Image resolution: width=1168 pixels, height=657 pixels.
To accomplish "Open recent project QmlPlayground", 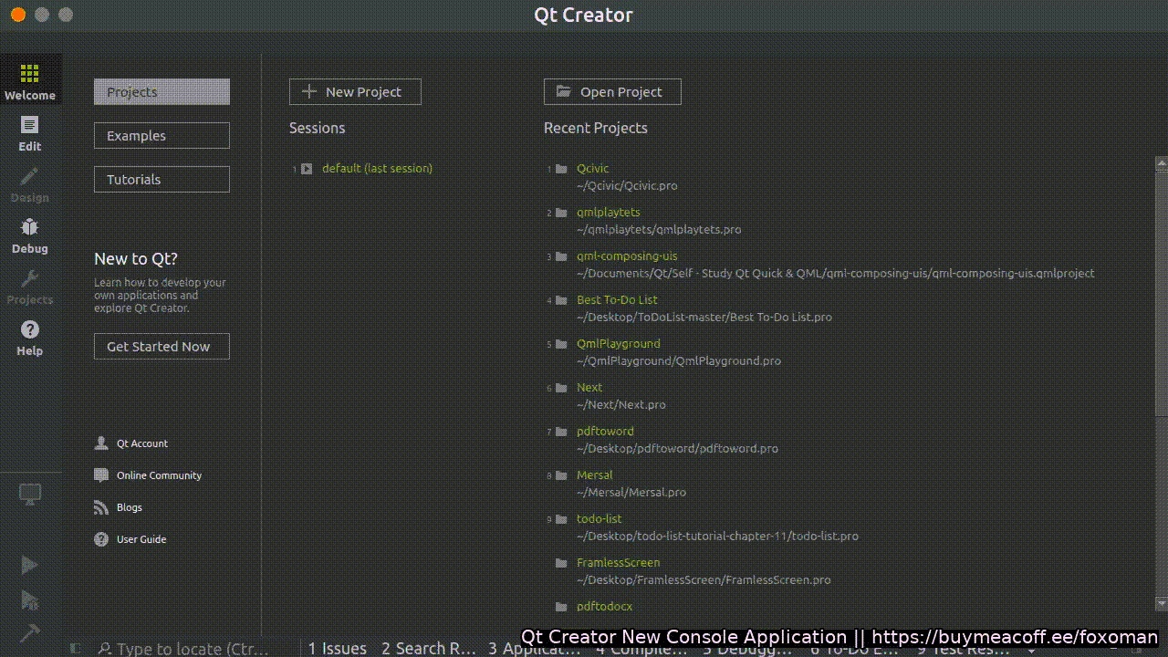I will [x=619, y=343].
